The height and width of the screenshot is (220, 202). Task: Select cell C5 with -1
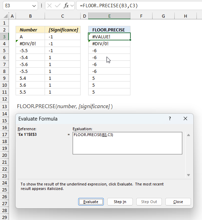pos(63,50)
